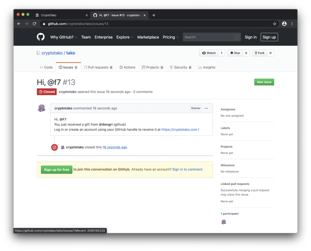Viewport: 311px width, 251px height.
Task: Click the 'Linked pull requests' heading
Action: [x=235, y=184]
